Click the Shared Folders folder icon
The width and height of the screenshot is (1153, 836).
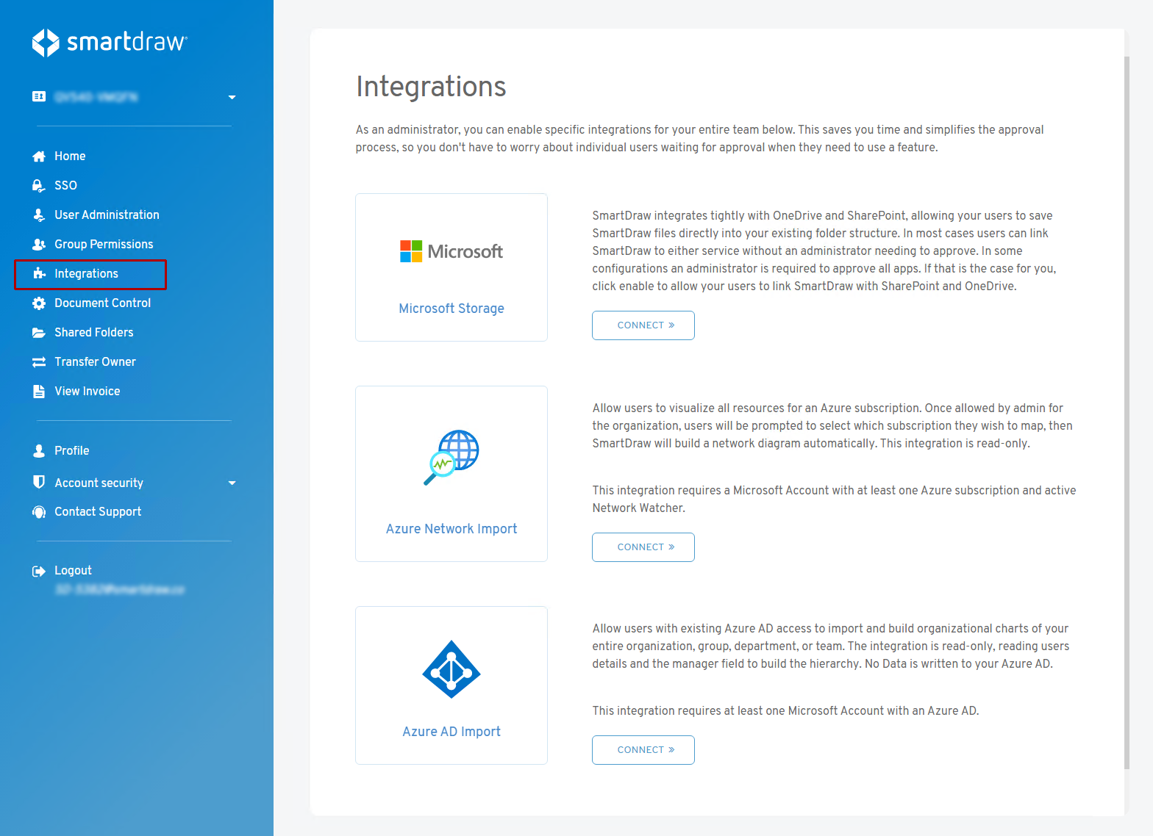(39, 333)
